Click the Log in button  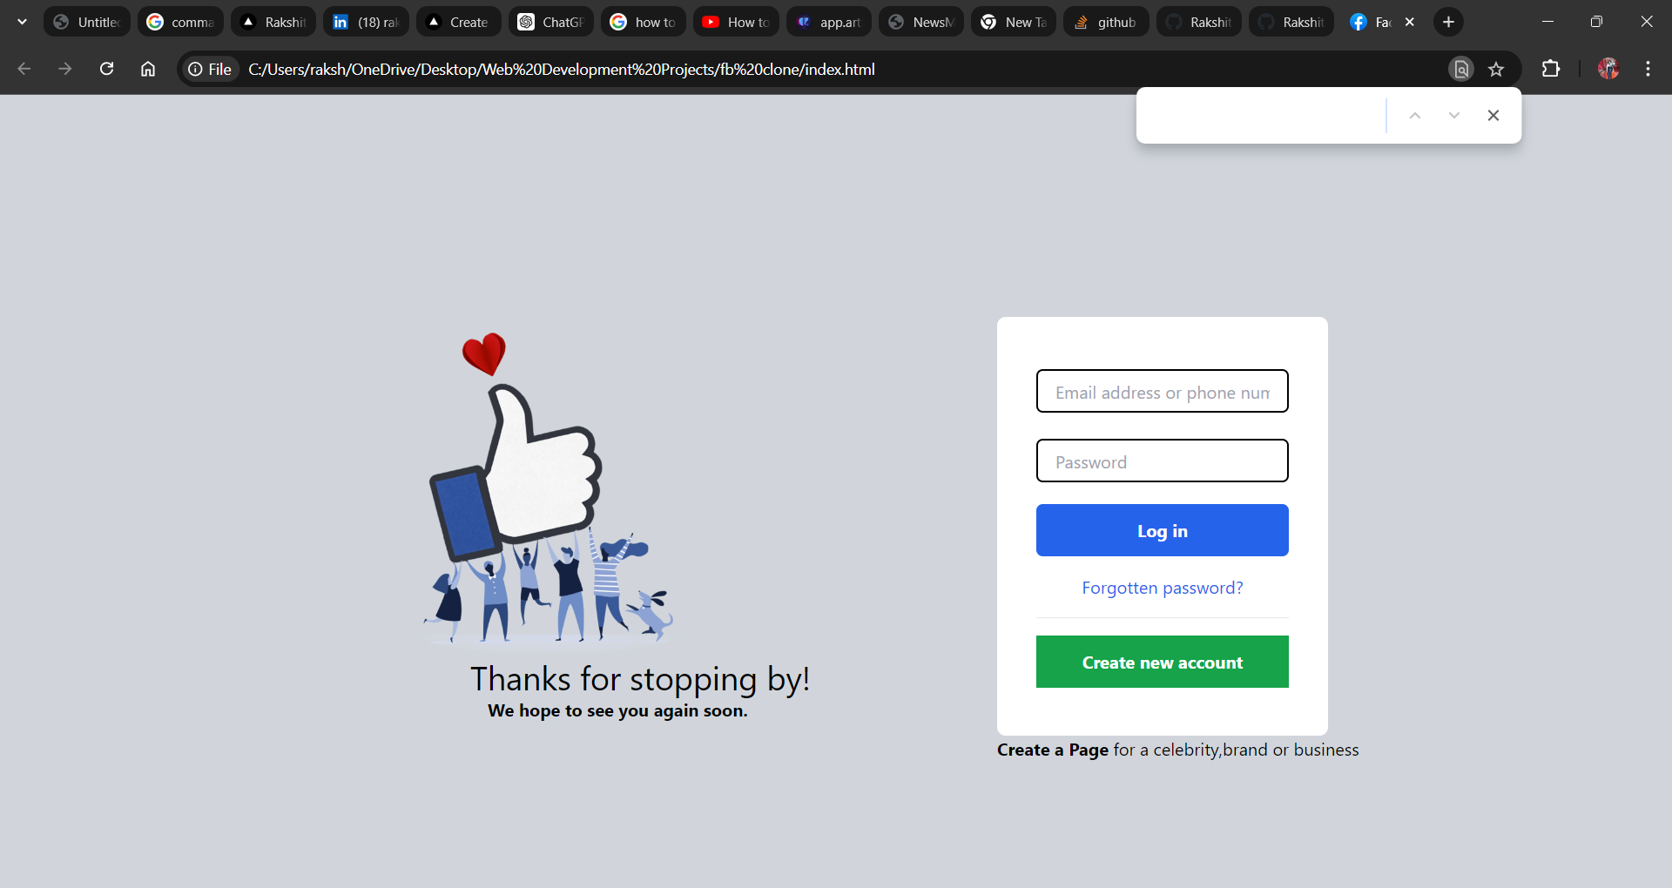pyautogui.click(x=1163, y=530)
